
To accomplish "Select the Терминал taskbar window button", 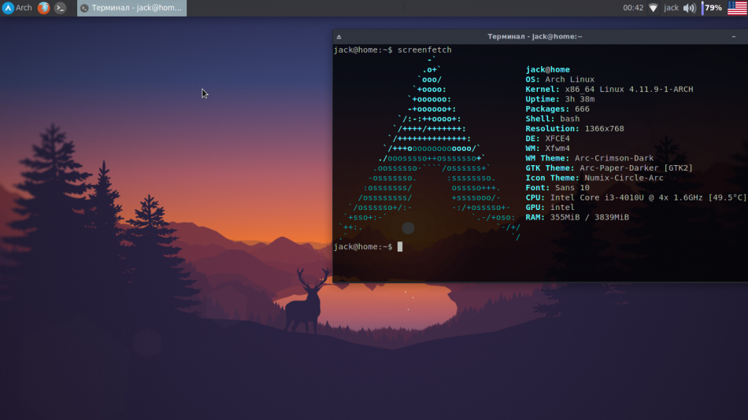I will (131, 8).
